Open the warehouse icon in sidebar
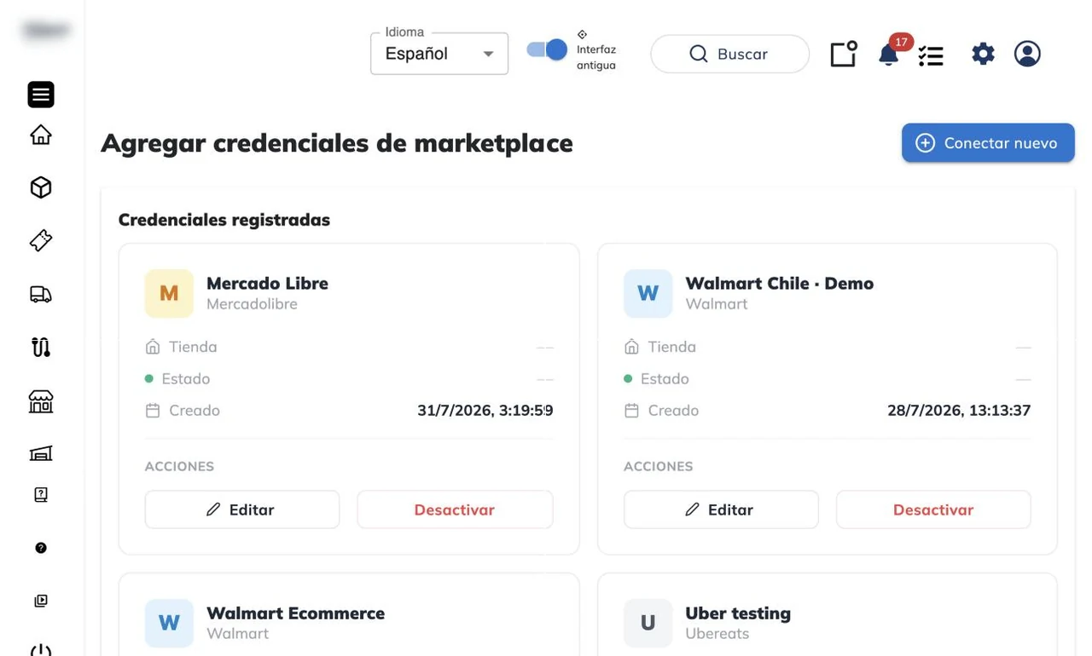 point(41,453)
